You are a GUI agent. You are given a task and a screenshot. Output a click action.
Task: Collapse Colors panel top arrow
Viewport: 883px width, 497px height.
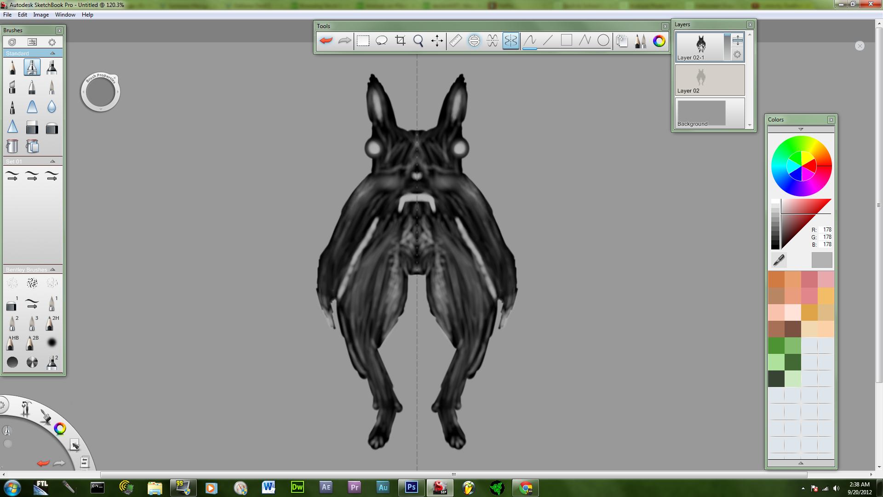tap(801, 129)
